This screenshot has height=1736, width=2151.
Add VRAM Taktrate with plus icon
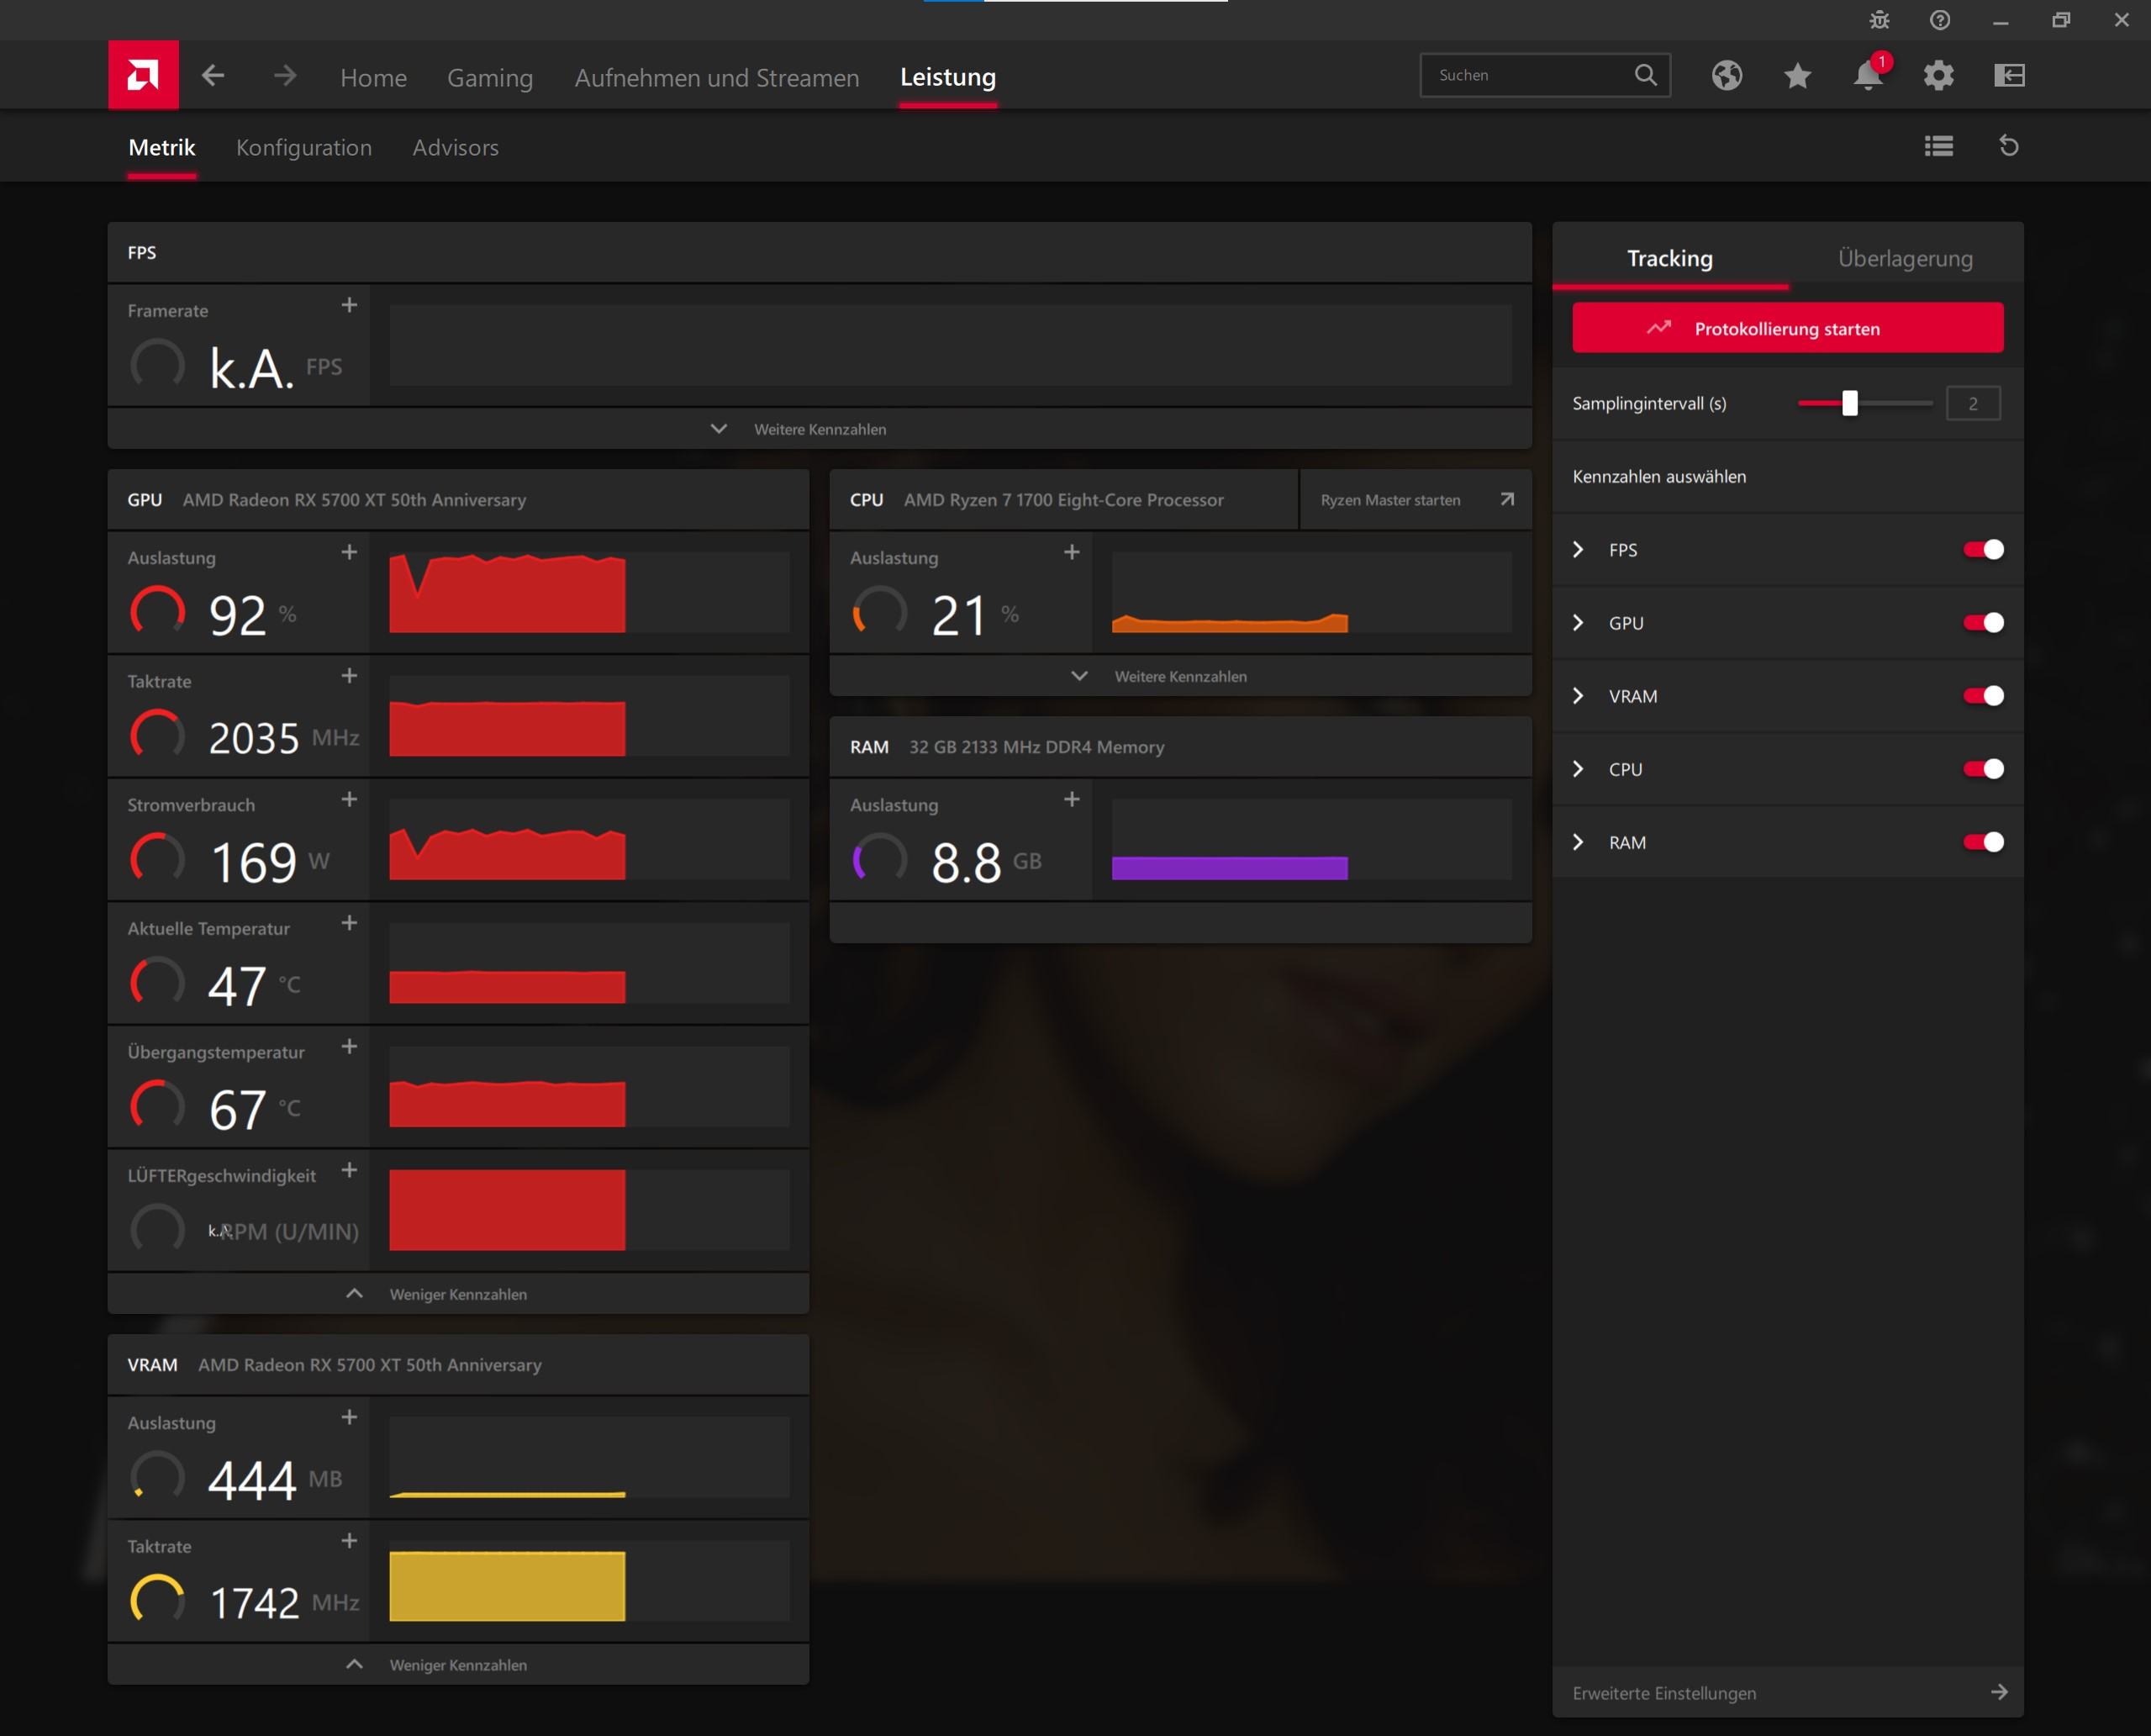click(x=349, y=1541)
